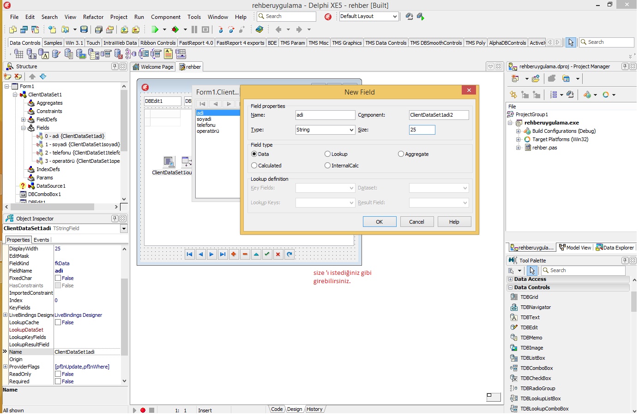Click the Save disk icon in toolbar

point(84,30)
